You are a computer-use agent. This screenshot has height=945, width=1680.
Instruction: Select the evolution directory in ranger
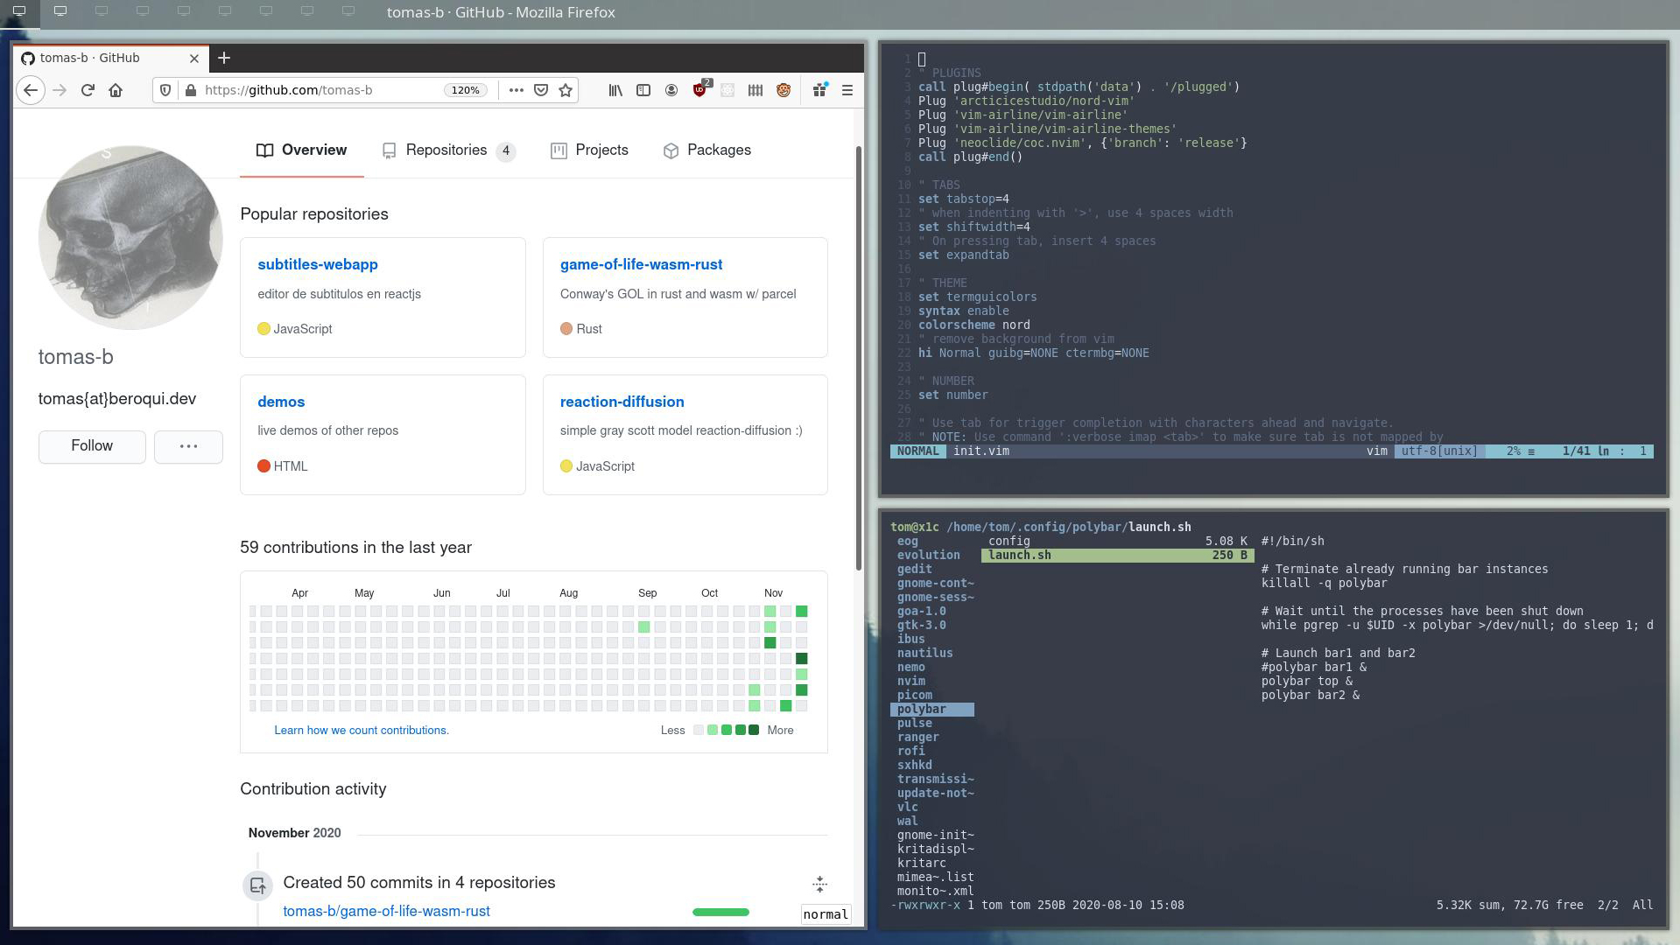click(929, 556)
